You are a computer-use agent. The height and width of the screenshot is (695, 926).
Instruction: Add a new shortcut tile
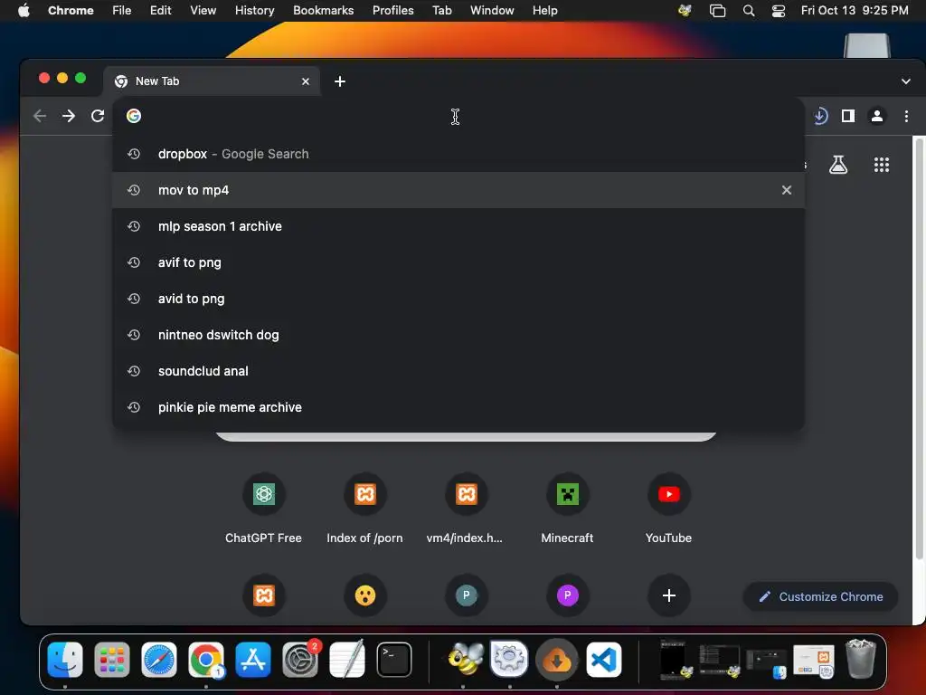[x=668, y=595]
